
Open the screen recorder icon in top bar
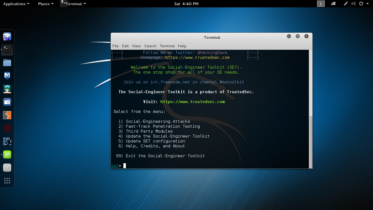pos(334,4)
